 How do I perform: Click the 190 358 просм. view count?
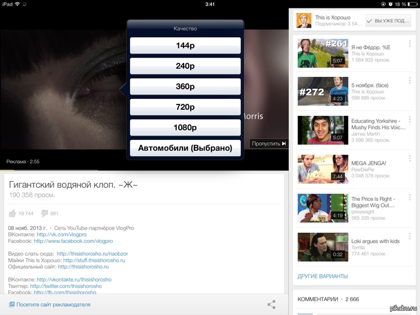pos(32,195)
